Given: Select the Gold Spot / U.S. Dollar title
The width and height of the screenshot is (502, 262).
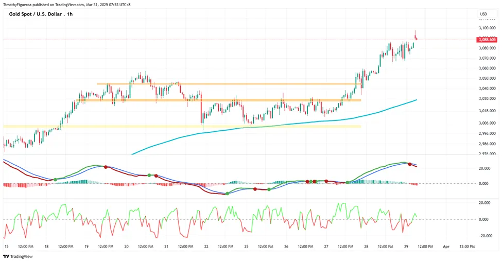Looking at the screenshot, I should coord(41,14).
